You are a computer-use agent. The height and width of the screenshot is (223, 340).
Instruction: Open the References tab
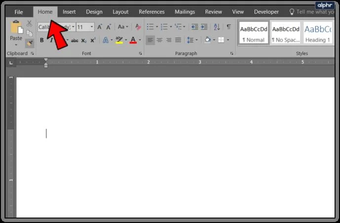coord(151,12)
